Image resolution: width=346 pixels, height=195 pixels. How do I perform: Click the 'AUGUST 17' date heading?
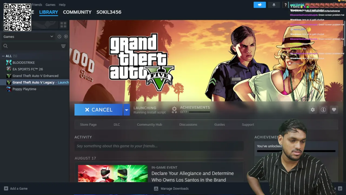pyautogui.click(x=85, y=158)
